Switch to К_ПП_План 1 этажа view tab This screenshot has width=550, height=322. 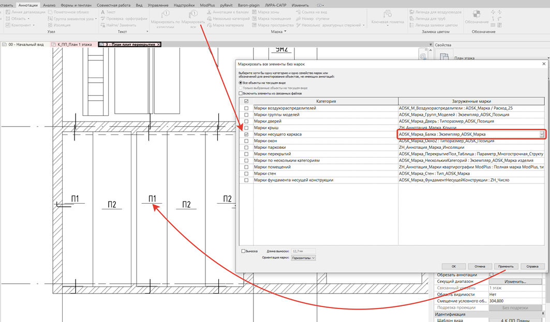pyautogui.click(x=75, y=44)
